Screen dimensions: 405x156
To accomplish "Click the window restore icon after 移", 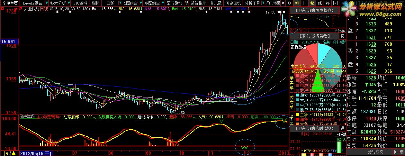I will point(335,3).
